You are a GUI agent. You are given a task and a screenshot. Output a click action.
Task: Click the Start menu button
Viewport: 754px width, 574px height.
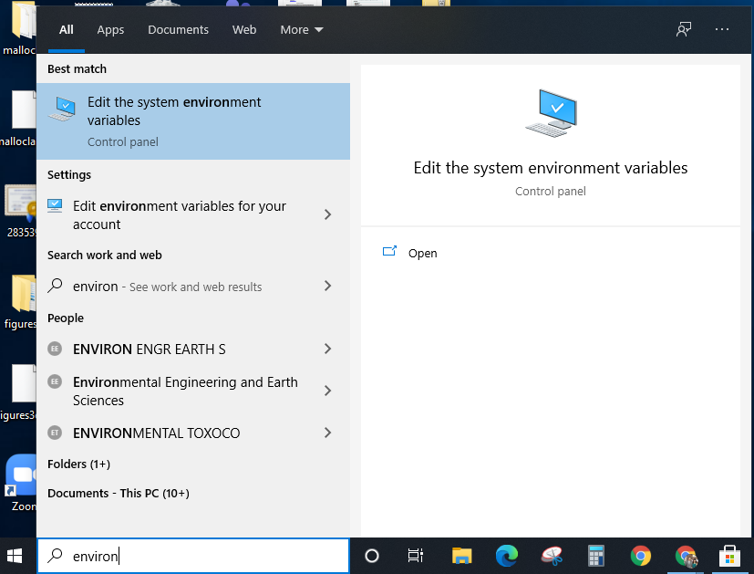click(15, 555)
